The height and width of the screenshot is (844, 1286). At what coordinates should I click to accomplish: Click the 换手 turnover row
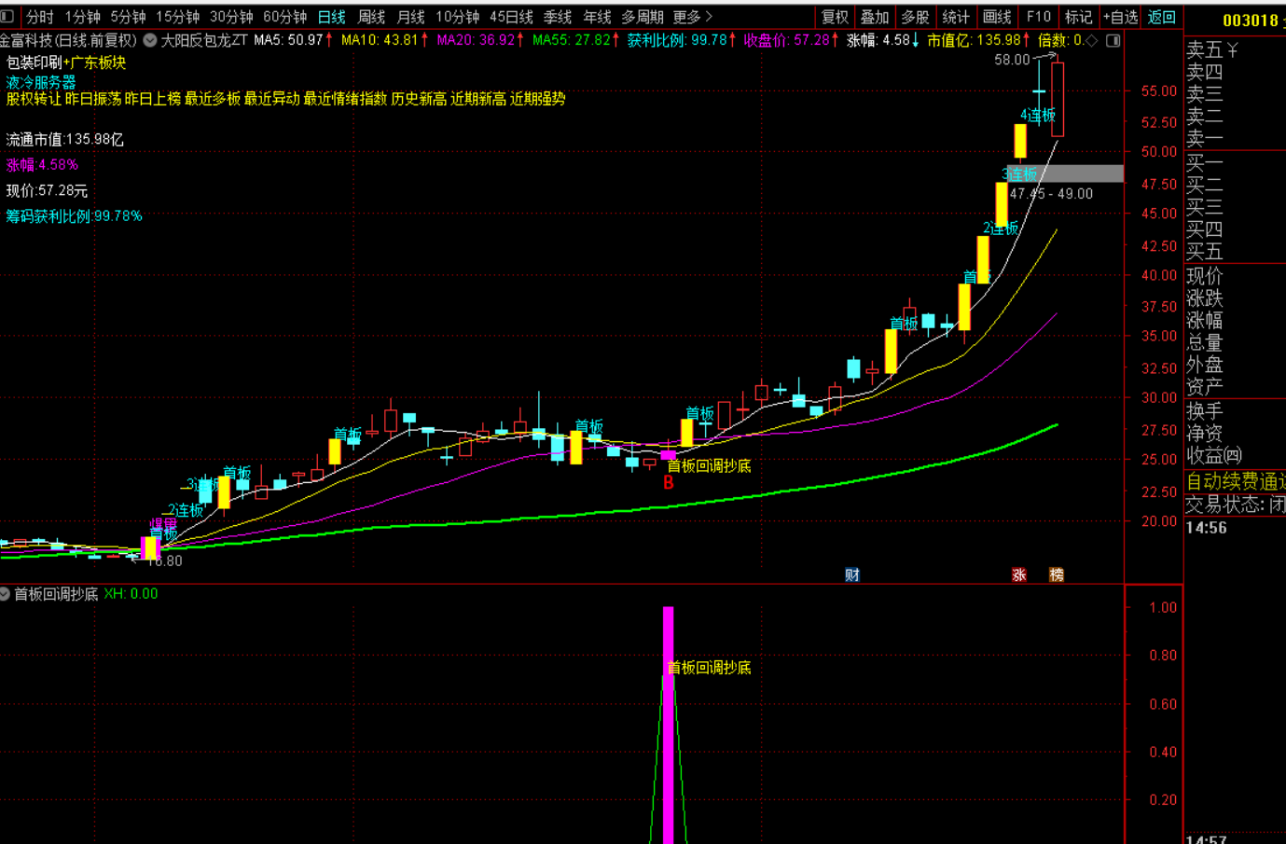[1235, 411]
